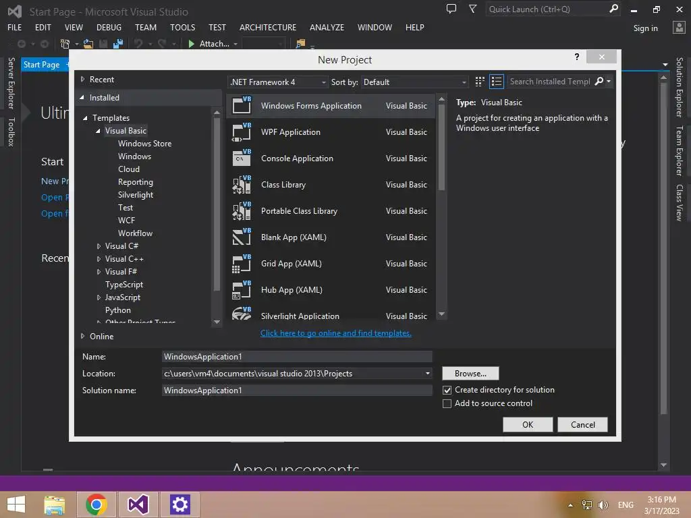Select the Windows Forms Application template icon
The width and height of the screenshot is (691, 518).
pos(242,105)
